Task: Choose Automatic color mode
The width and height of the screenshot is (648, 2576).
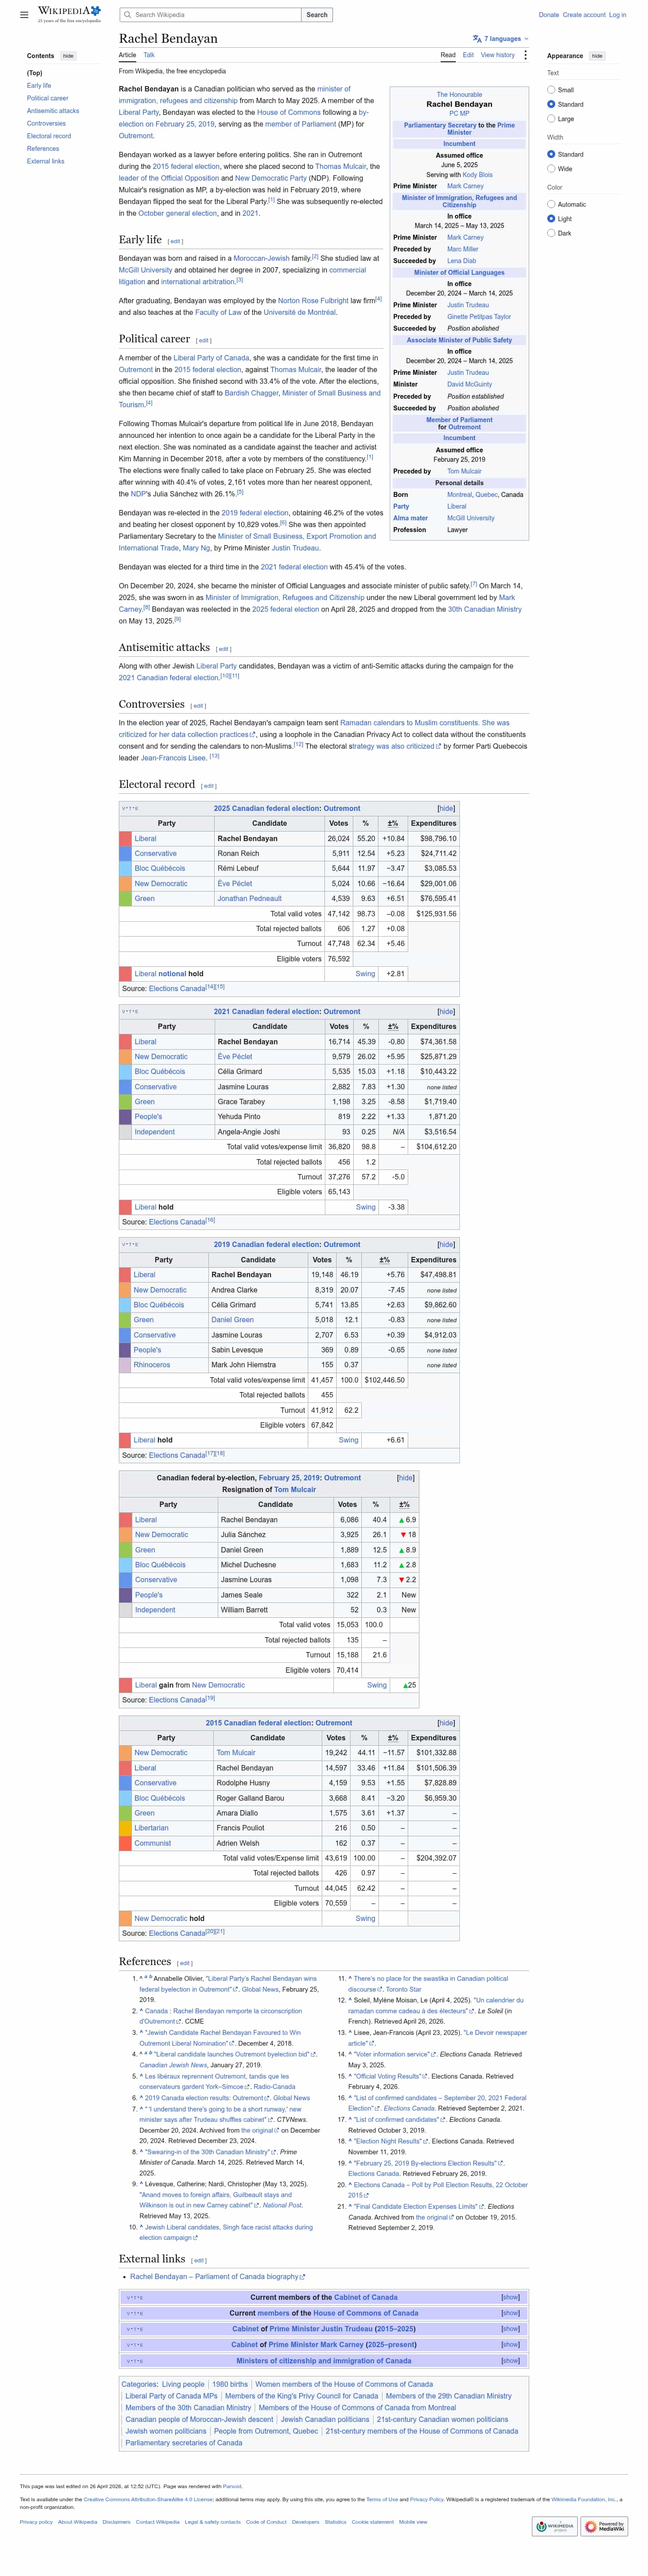Action: click(551, 204)
